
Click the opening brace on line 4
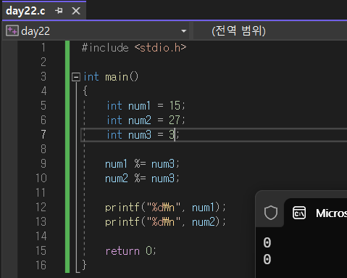(x=85, y=91)
